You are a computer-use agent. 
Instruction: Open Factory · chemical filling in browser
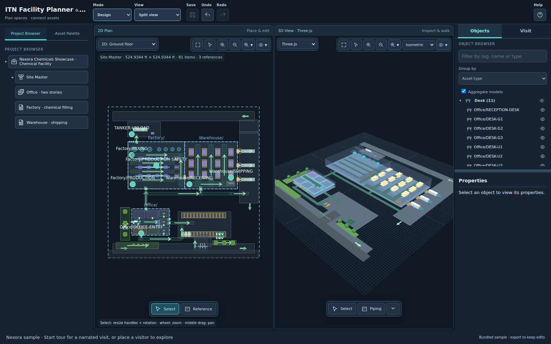point(52,107)
